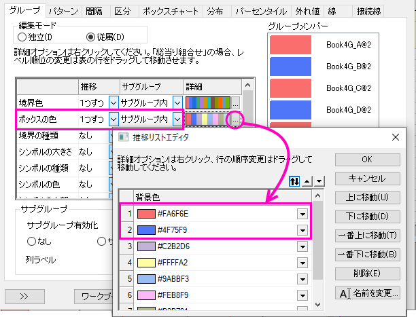This screenshot has height=317, width=416.
Task: Click the #9ABBF3 light blue swatch
Action: 146,279
